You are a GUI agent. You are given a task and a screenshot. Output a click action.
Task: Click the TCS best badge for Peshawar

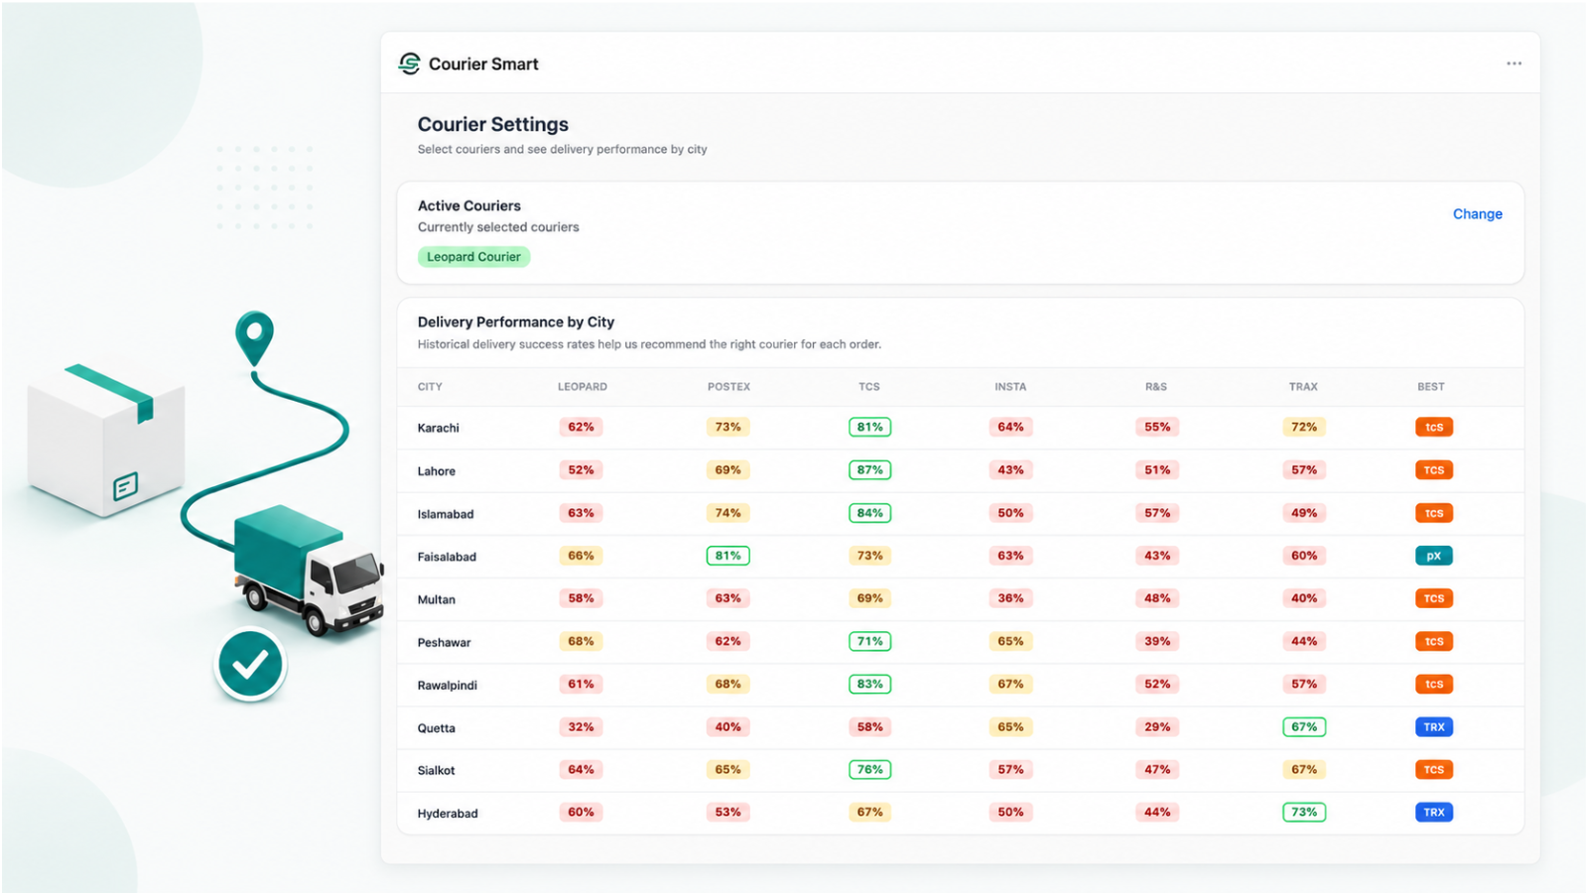tap(1433, 641)
